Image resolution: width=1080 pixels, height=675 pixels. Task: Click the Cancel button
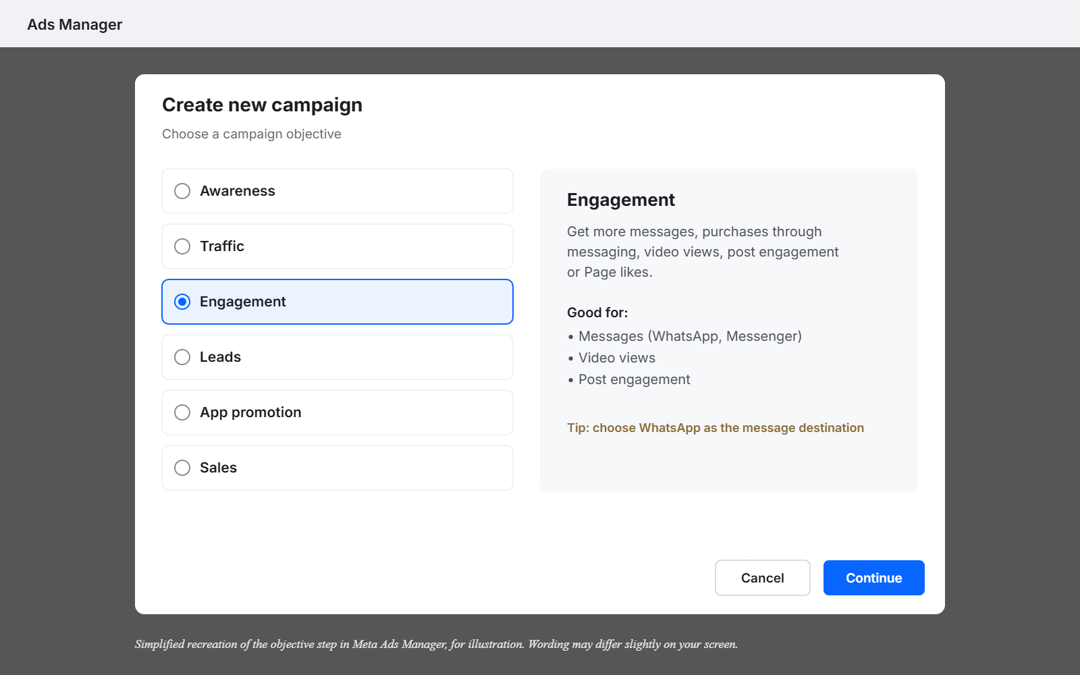pyautogui.click(x=763, y=578)
